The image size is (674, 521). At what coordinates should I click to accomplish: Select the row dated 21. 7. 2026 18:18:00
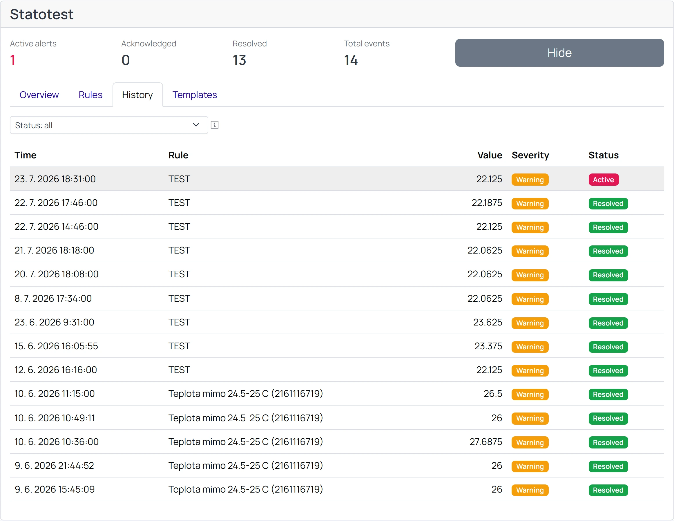point(337,250)
